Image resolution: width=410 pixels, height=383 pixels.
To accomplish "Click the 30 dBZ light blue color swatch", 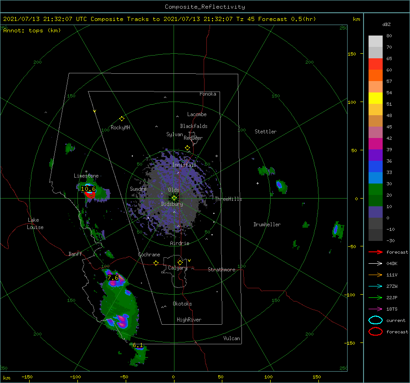I will coord(375,178).
